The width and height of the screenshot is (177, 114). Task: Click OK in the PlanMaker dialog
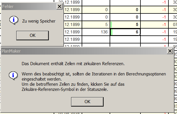(x=87, y=102)
